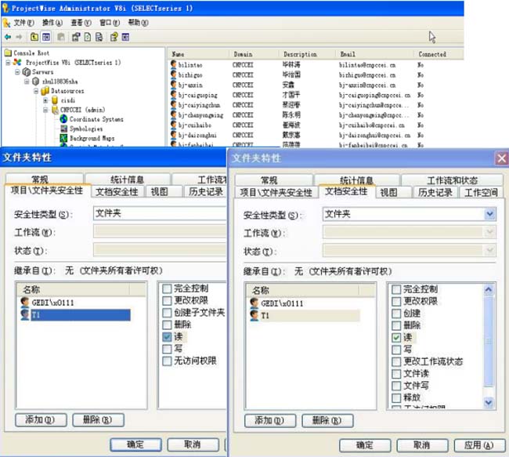The height and width of the screenshot is (457, 509).
Task: Click the cisdi datasource cylinder icon
Action: point(55,100)
